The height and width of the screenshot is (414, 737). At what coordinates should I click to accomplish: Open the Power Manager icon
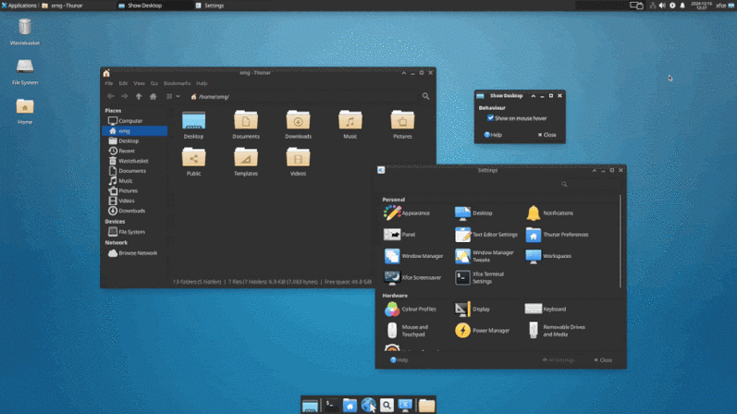click(462, 330)
